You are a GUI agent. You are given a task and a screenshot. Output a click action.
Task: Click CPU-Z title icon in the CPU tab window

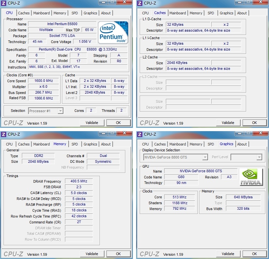4,3
